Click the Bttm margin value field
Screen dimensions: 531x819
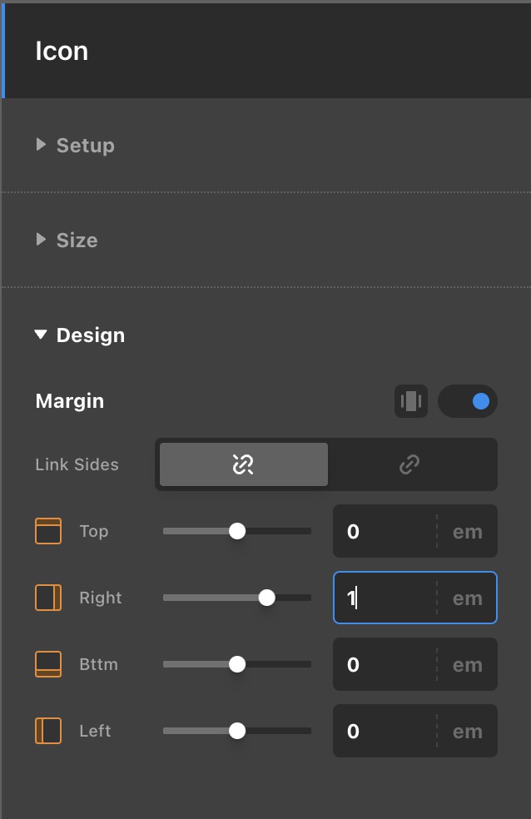pyautogui.click(x=383, y=664)
